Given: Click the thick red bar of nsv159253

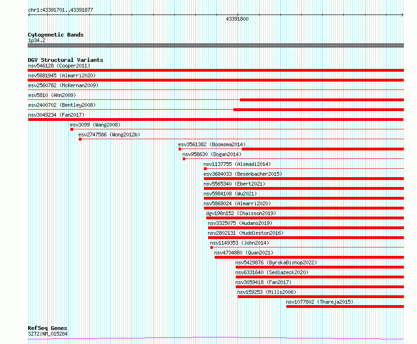Looking at the screenshot, I should point(321,297).
